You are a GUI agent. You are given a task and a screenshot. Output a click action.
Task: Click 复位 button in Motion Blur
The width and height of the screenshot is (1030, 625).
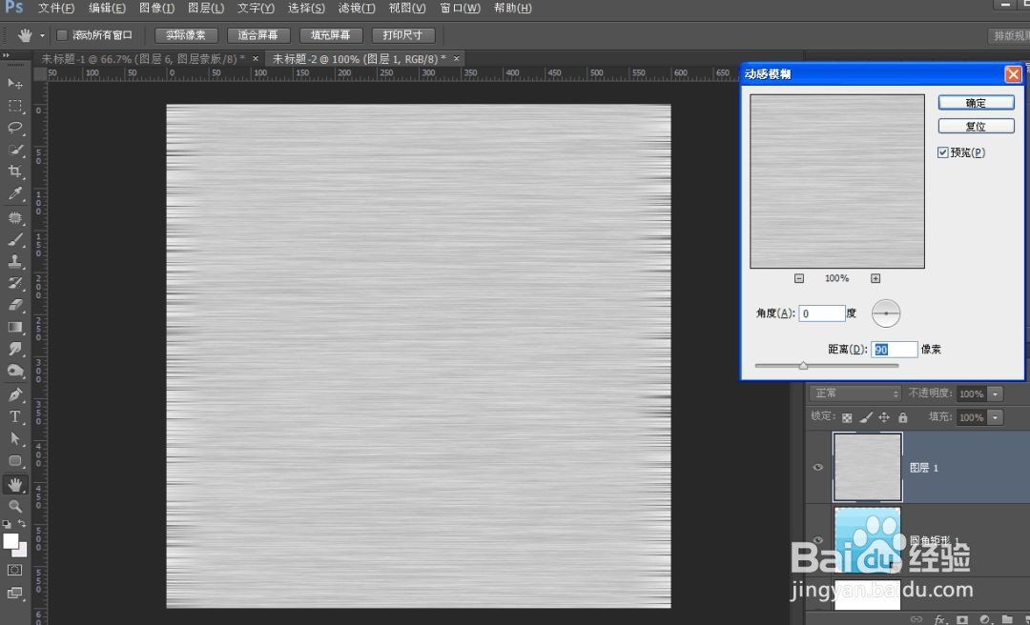(x=977, y=126)
